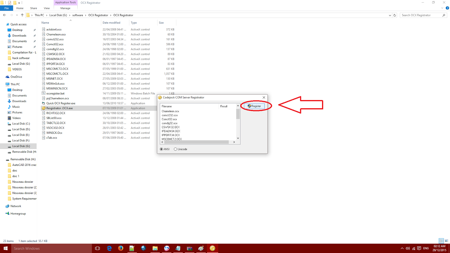The width and height of the screenshot is (450, 253).
Task: Open This PC in the navigation pane
Action: coord(15,84)
